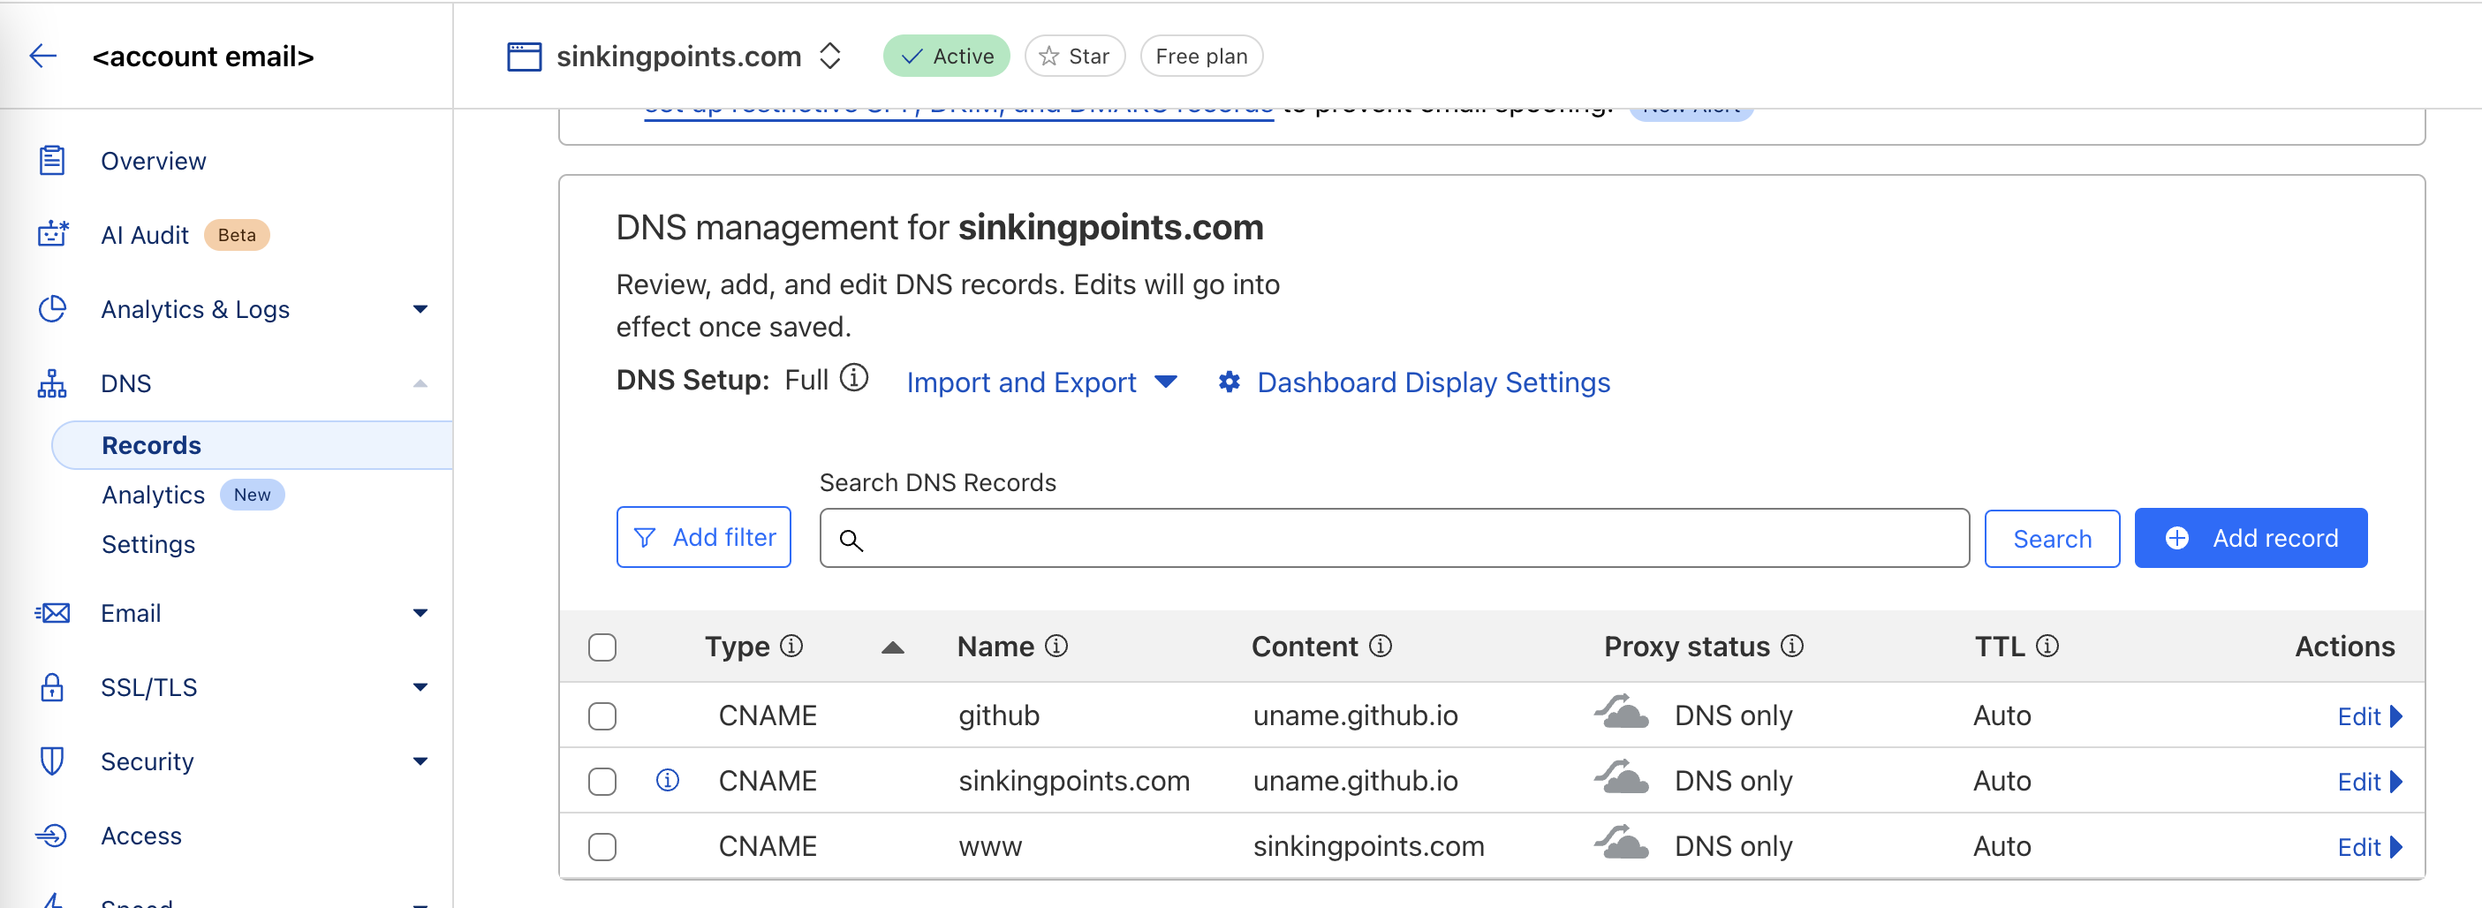Screen dimensions: 2482x908
Task: Click the info icon next to Proxy status header
Action: [x=1792, y=646]
